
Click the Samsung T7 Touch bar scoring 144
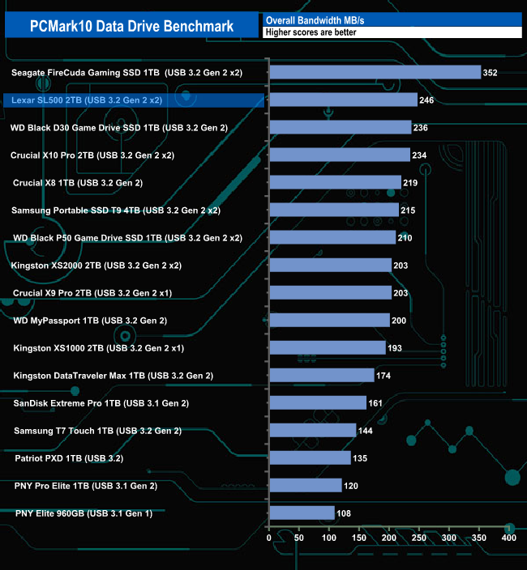tap(313, 431)
